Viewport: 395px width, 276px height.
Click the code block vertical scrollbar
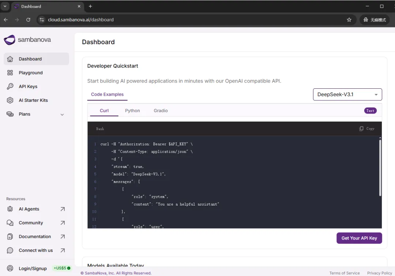click(x=380, y=168)
